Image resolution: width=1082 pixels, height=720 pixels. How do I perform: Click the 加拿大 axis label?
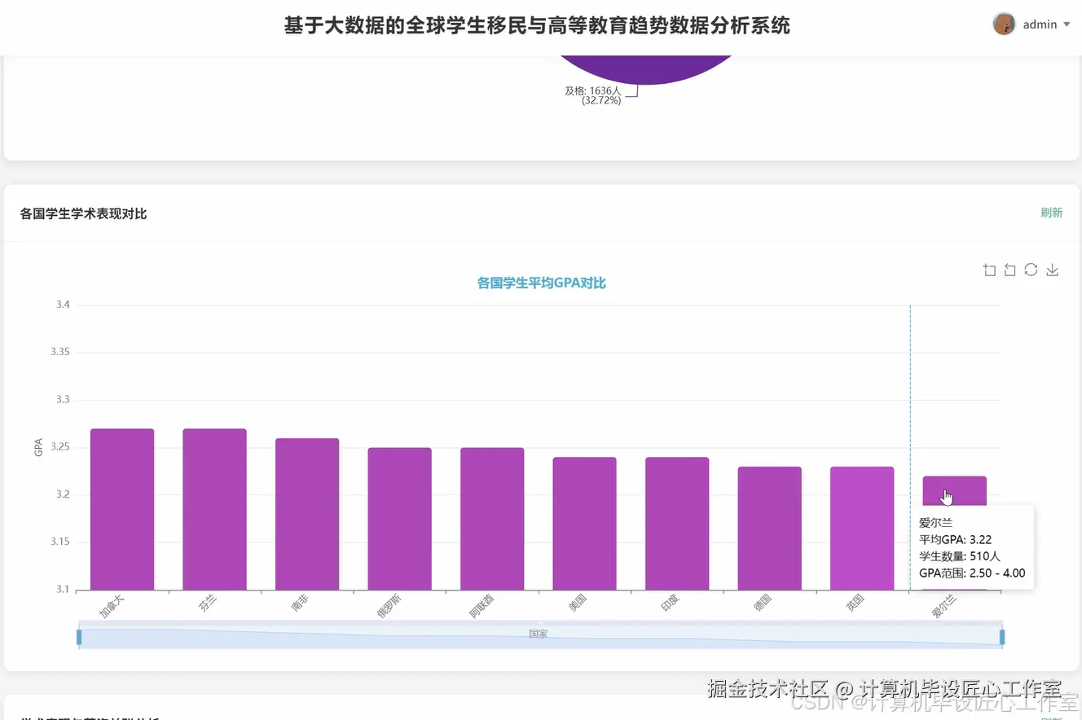pos(112,606)
